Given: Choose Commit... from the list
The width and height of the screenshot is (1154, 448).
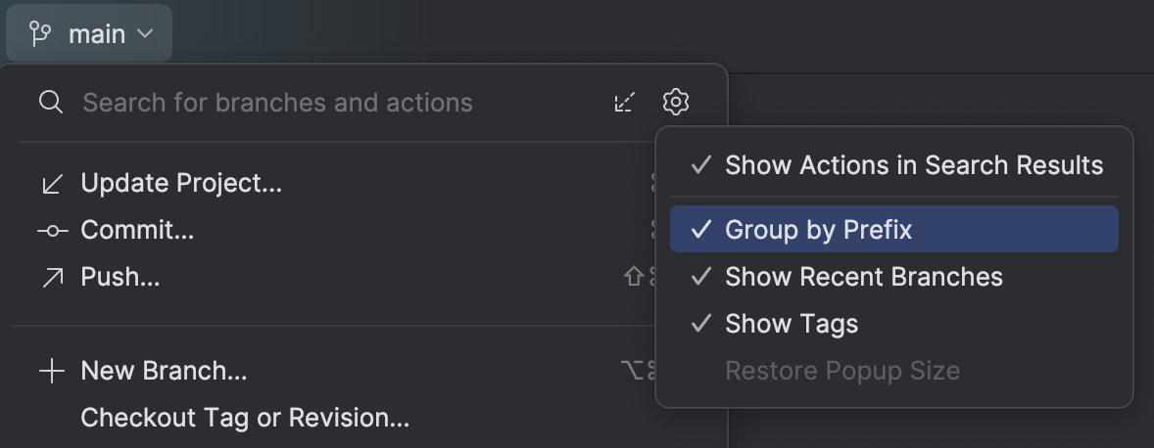Looking at the screenshot, I should coord(137,230).
